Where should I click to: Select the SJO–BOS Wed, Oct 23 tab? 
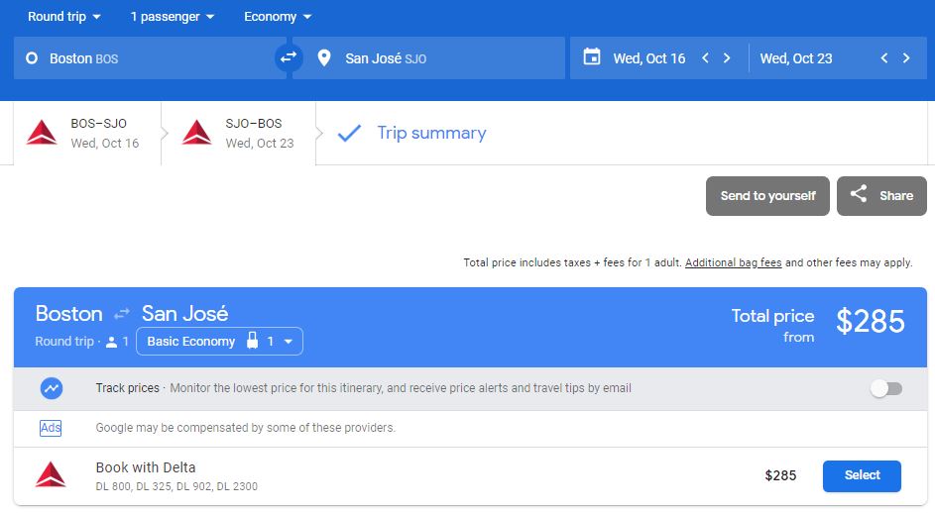click(x=239, y=133)
